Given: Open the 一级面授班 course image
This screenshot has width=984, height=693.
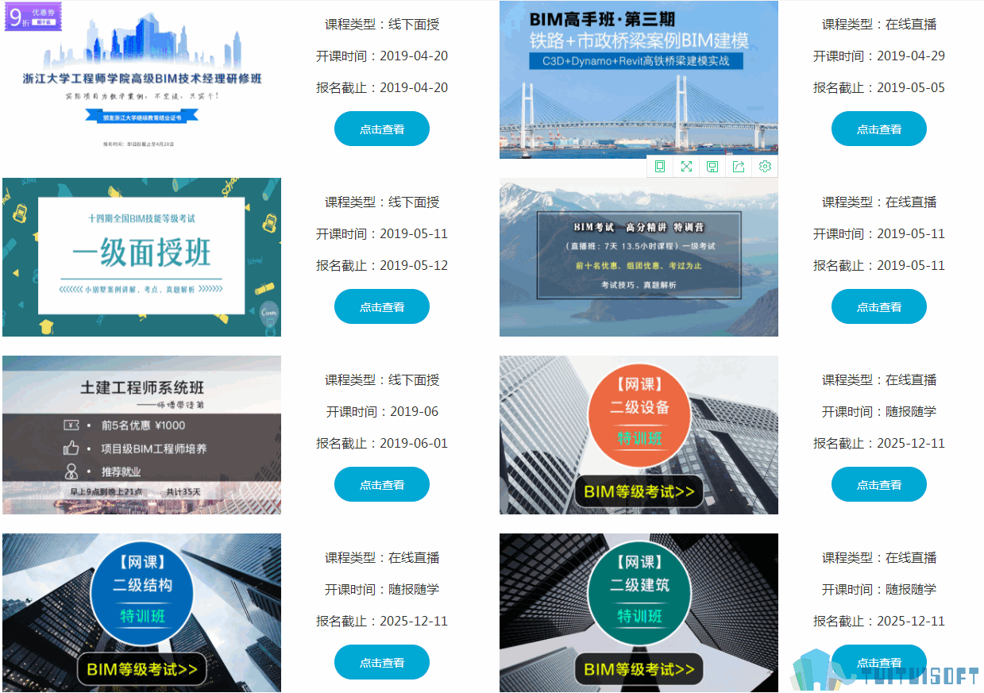Looking at the screenshot, I should [142, 257].
